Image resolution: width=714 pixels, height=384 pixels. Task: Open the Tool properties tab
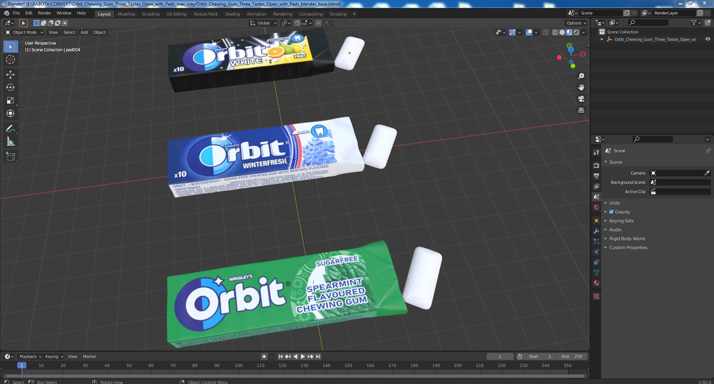click(596, 152)
